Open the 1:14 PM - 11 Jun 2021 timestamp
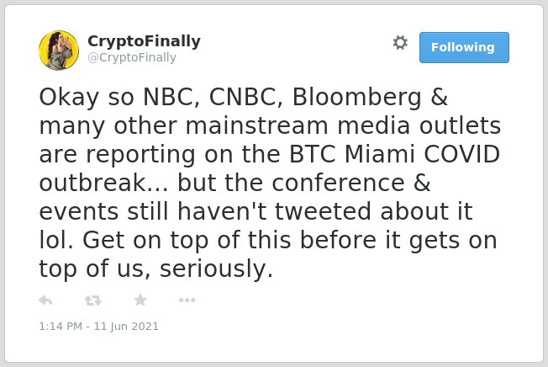Screen dimensions: 548x367 (x=98, y=327)
